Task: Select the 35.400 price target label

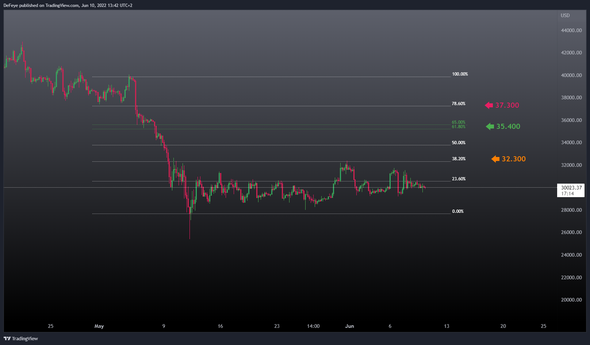Action: [x=508, y=126]
